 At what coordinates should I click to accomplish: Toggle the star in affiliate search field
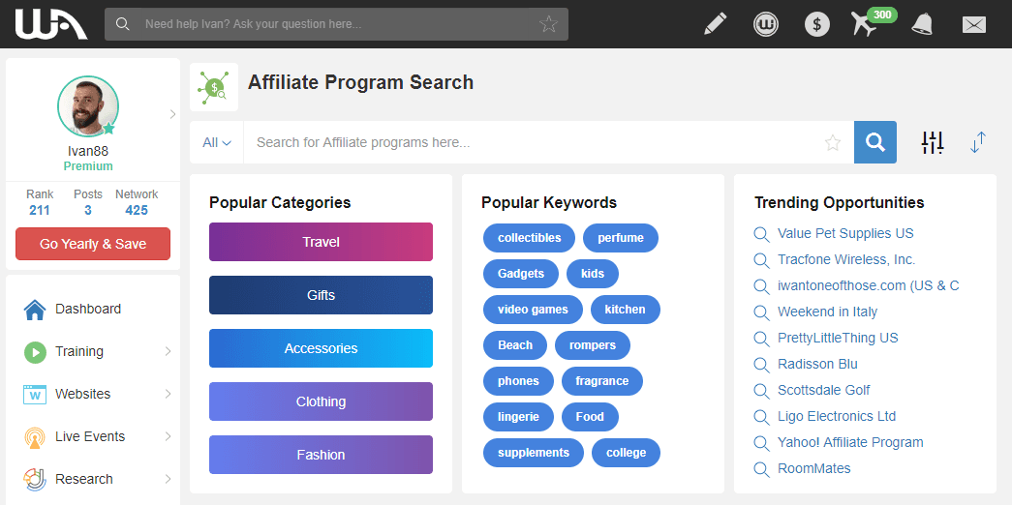[x=833, y=142]
